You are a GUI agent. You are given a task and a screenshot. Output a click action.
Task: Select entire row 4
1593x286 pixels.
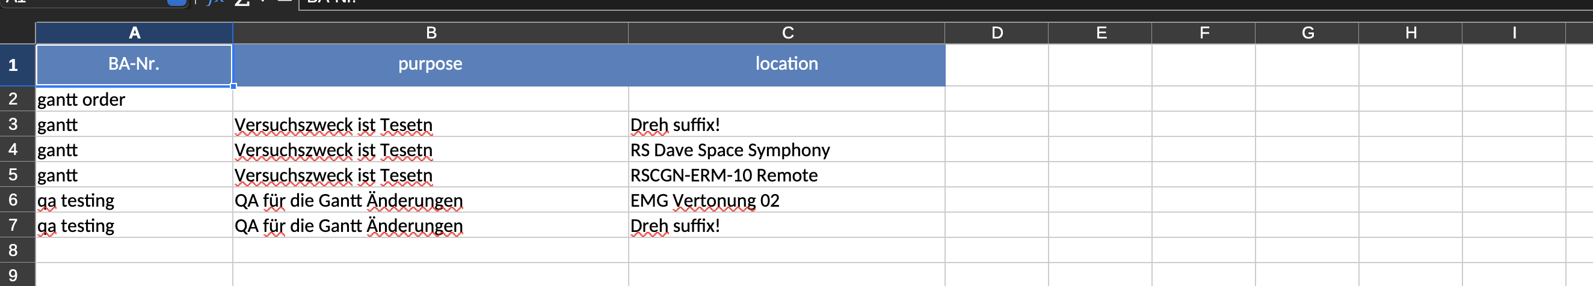(14, 150)
